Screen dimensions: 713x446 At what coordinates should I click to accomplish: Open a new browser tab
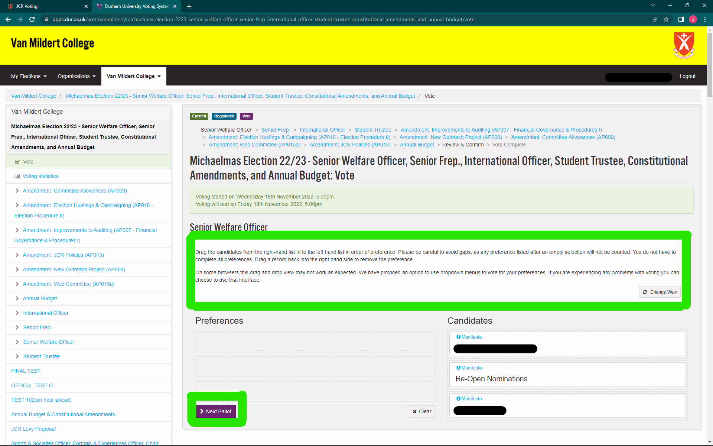click(x=189, y=6)
